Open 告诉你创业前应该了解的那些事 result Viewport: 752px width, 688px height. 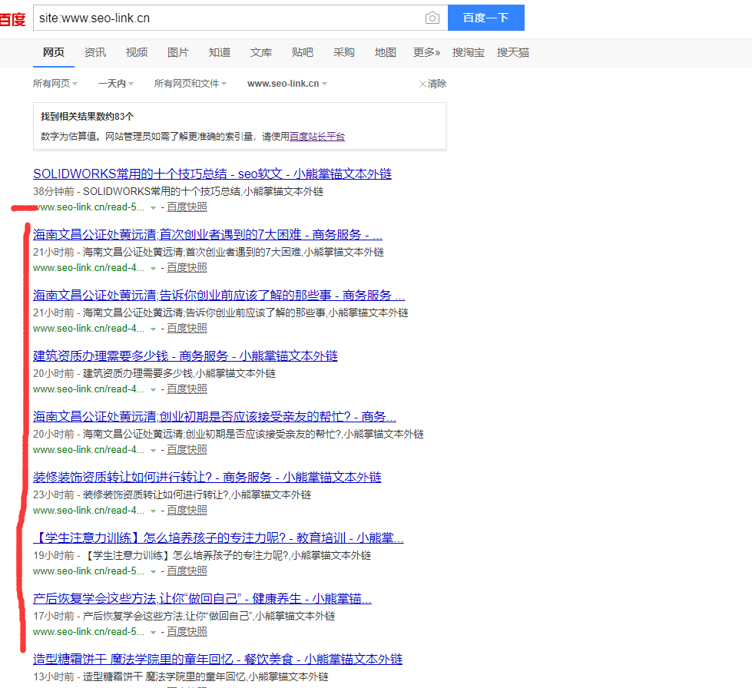pos(219,295)
